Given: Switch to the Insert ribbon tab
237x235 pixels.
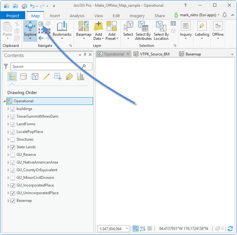Looking at the screenshot, I should [x=55, y=16].
